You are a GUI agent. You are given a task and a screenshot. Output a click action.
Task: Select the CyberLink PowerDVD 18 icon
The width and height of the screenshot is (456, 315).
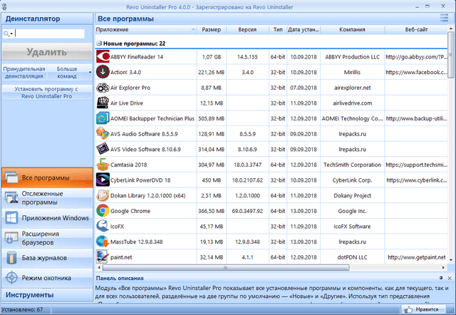(103, 180)
